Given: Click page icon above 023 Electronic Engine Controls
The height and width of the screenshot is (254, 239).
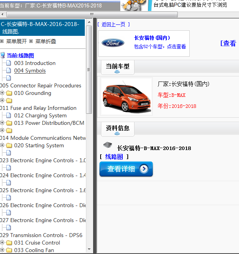Looking at the screenshot, I should (9, 153).
